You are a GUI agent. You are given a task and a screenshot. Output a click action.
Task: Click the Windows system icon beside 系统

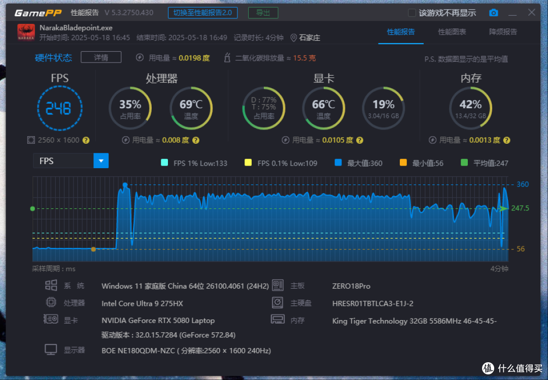pos(51,285)
